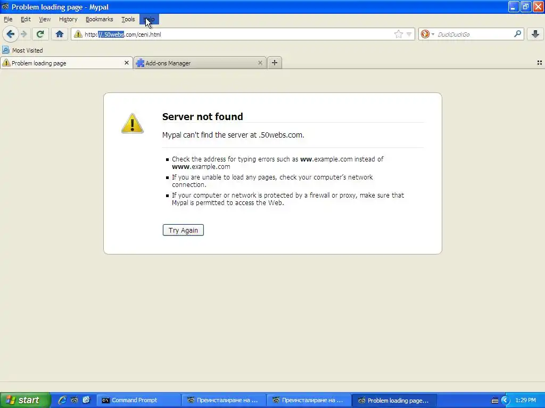Open the View menu
The height and width of the screenshot is (408, 545).
pos(45,20)
